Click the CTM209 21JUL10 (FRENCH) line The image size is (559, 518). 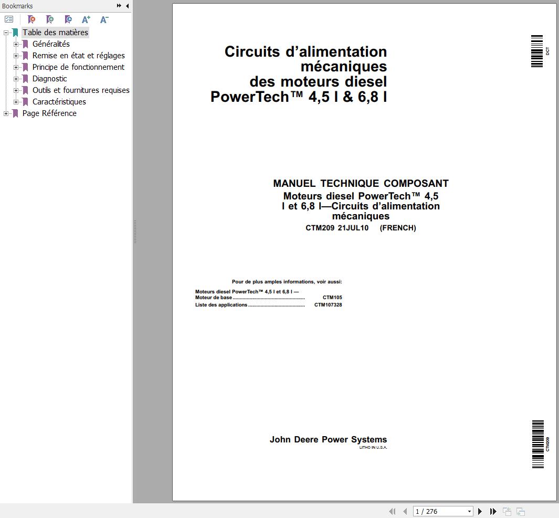(361, 228)
